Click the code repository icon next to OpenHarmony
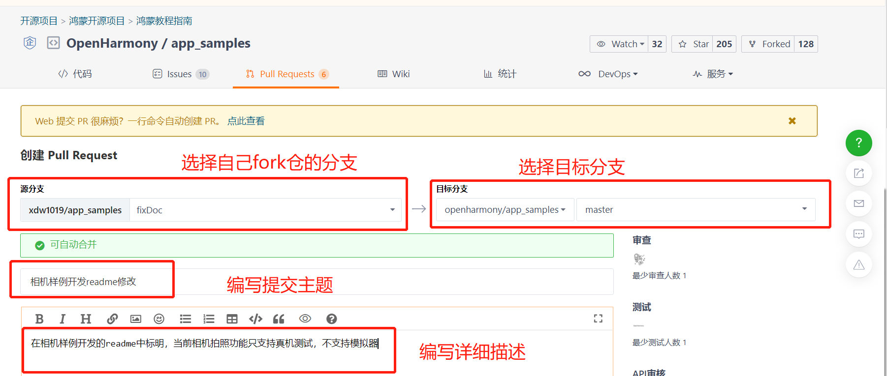 [x=53, y=43]
